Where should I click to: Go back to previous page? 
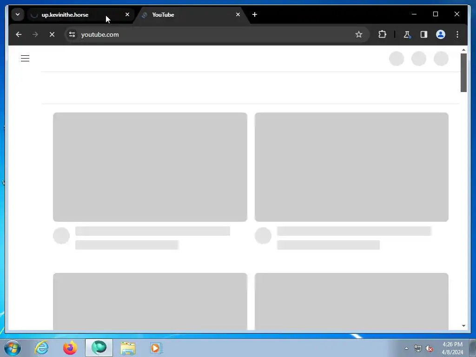pos(19,34)
